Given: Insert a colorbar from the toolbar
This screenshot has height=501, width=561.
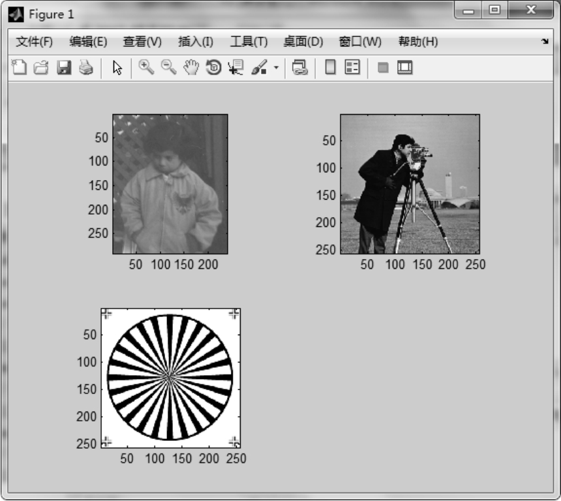Looking at the screenshot, I should point(331,67).
